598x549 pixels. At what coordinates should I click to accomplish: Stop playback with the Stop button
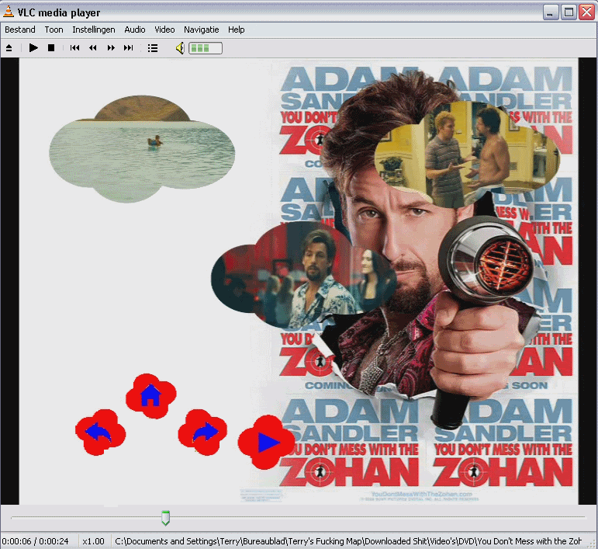tap(51, 48)
